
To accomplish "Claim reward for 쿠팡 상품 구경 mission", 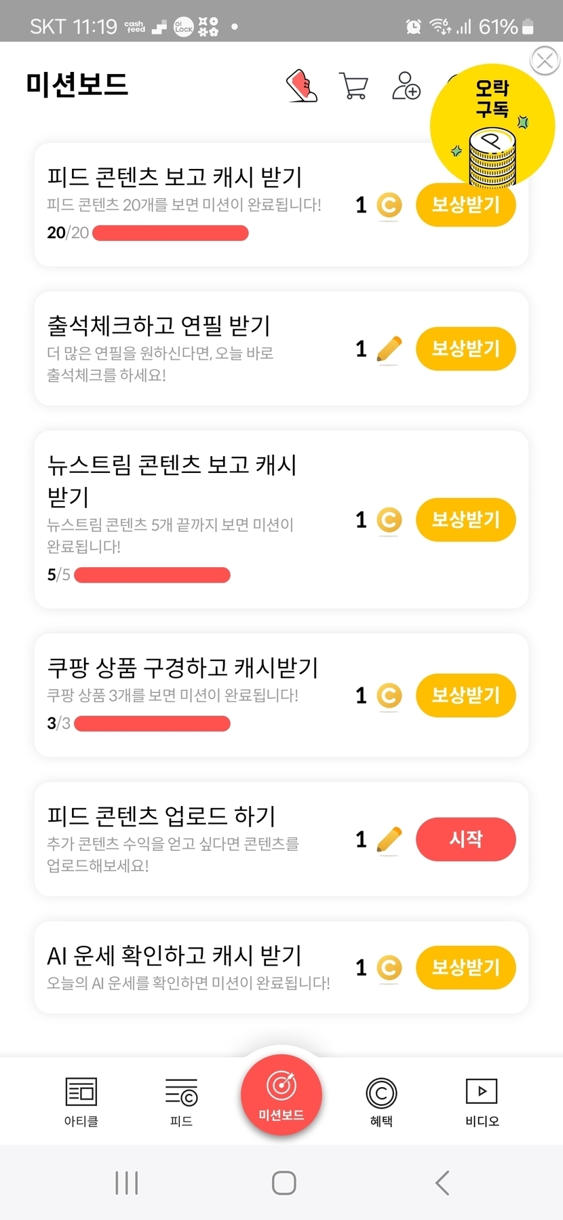I will coord(465,695).
